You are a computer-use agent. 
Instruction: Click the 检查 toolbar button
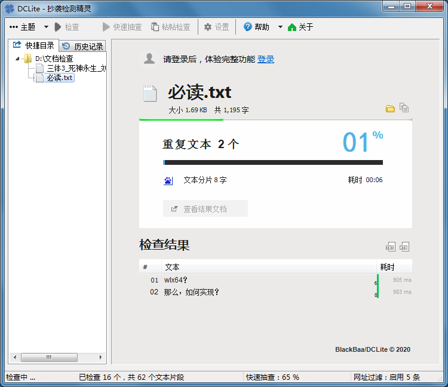coord(67,27)
